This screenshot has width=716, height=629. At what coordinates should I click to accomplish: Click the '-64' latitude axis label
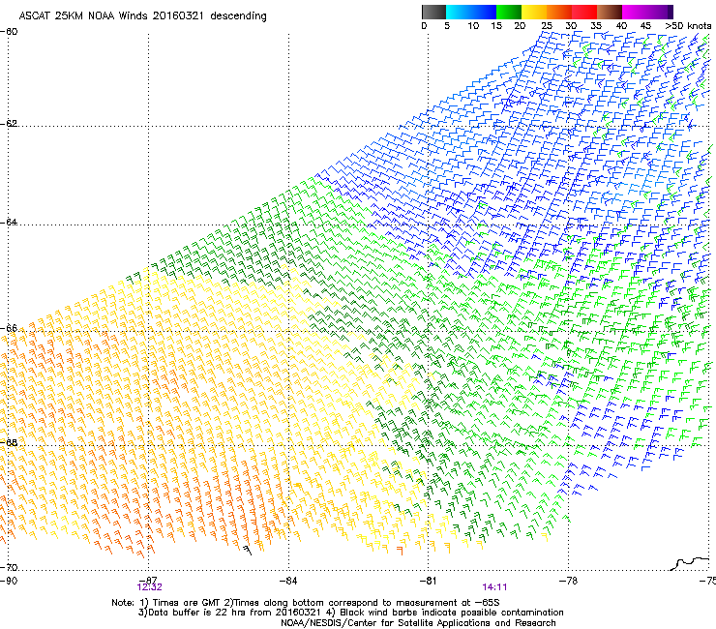[x=9, y=223]
